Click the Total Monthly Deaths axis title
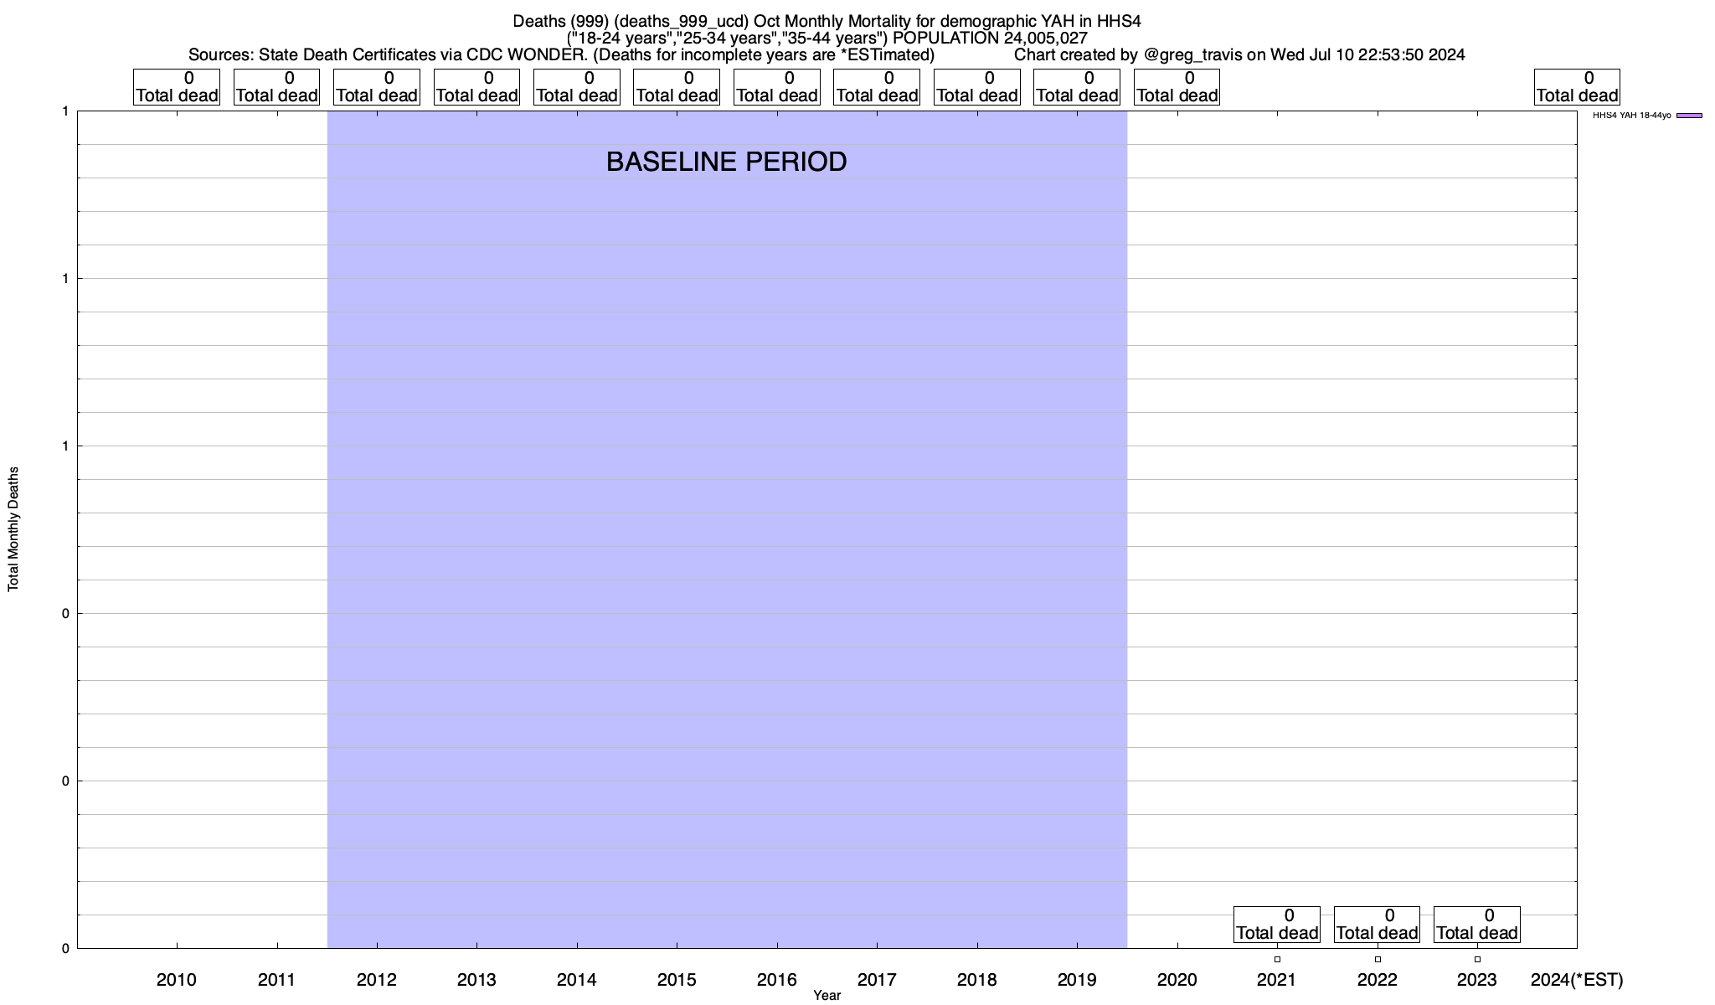This screenshot has height=1005, width=1715. click(13, 529)
